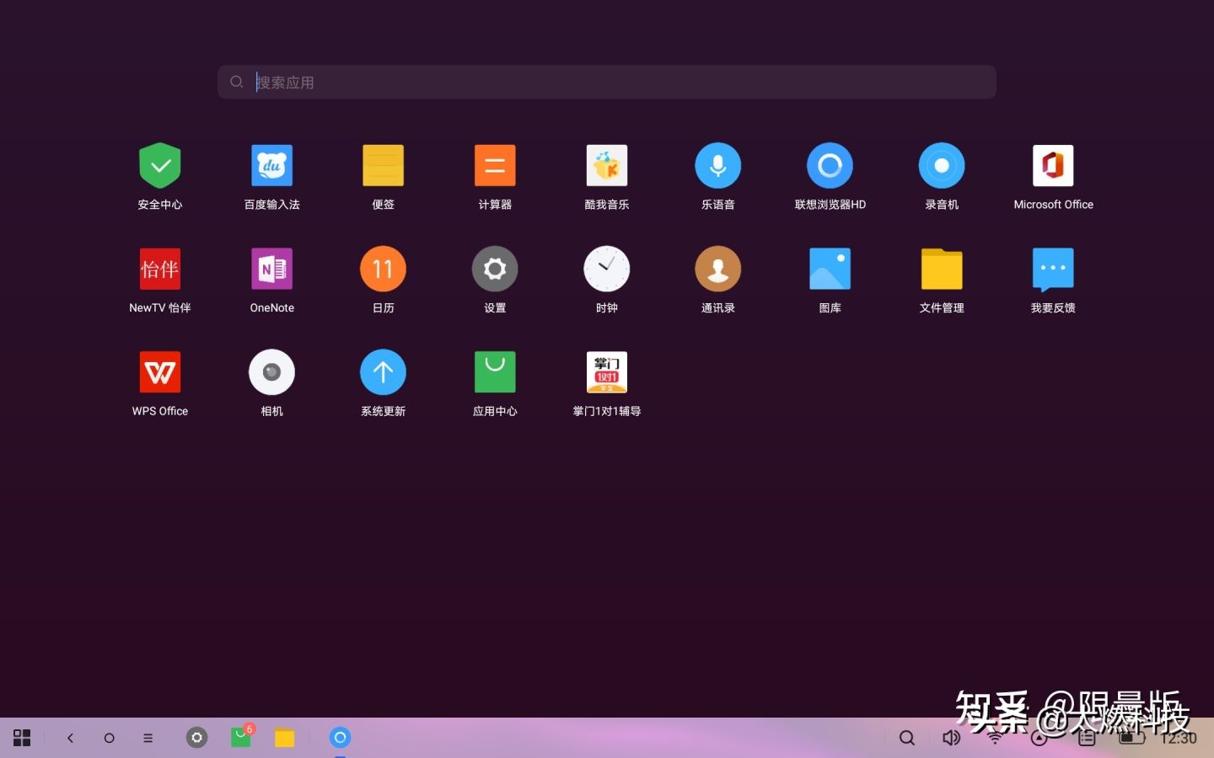Viewport: 1214px width, 758px height.
Task: Open the 日历 calendar app
Action: point(384,269)
